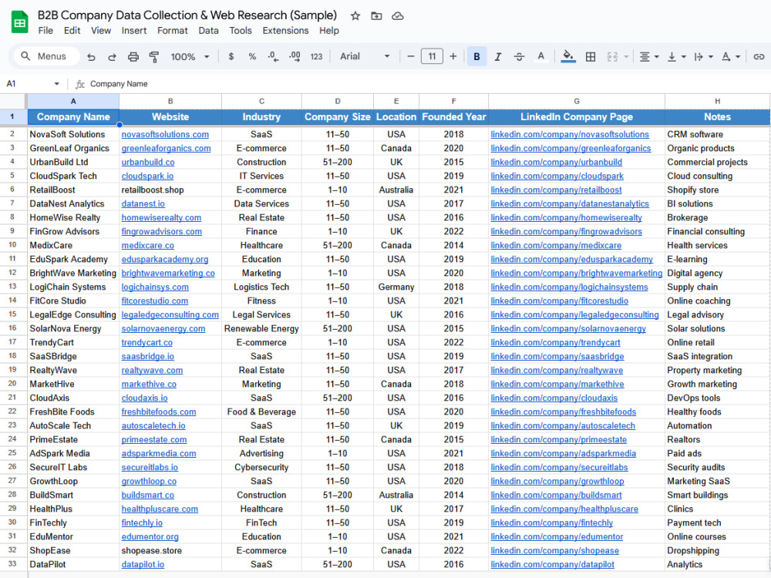Image resolution: width=771 pixels, height=578 pixels.
Task: Click the spreadsheet title text
Action: (187, 15)
